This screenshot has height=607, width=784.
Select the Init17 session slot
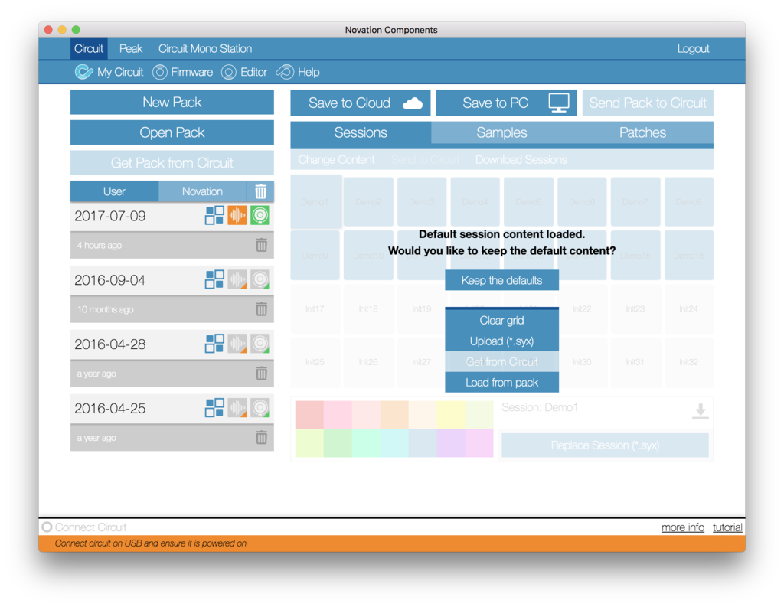(315, 308)
